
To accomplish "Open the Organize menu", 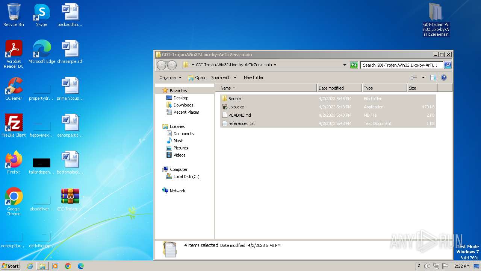I will point(170,78).
